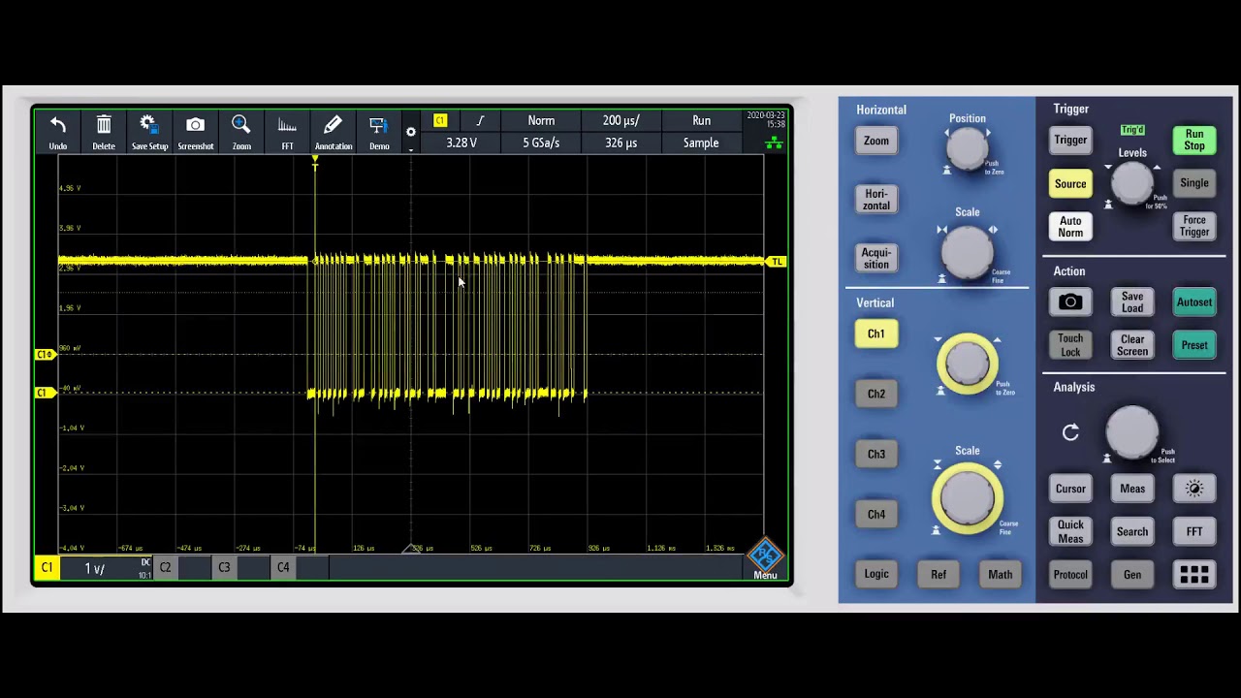Toggle the green Run Stop button
Screen dimensions: 1241x698
(x=1194, y=141)
